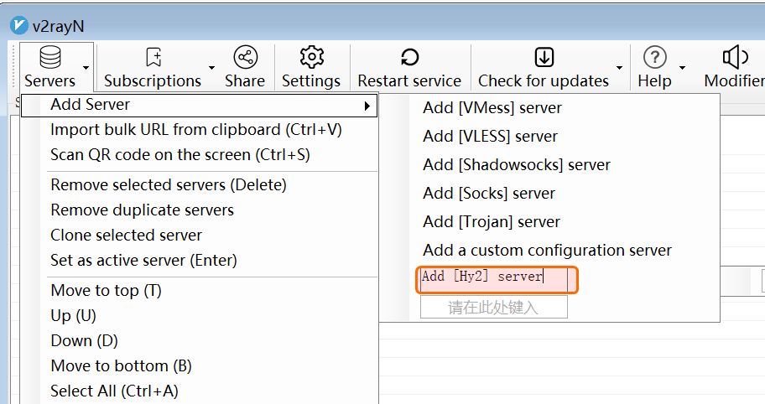Click the Add [Hy2] server text field
765x404 pixels.
click(497, 277)
